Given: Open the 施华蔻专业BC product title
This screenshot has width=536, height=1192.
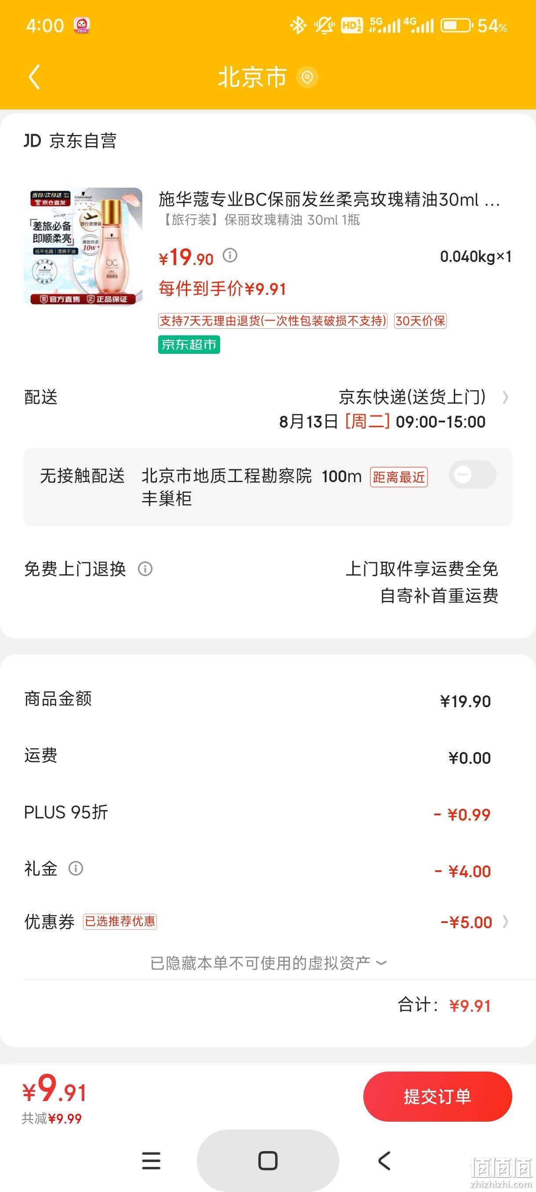Looking at the screenshot, I should click(329, 200).
